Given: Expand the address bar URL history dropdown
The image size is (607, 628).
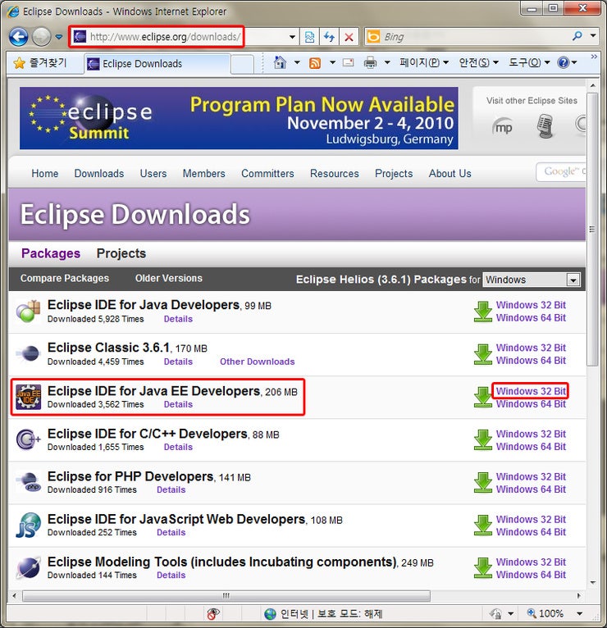Looking at the screenshot, I should coord(293,37).
